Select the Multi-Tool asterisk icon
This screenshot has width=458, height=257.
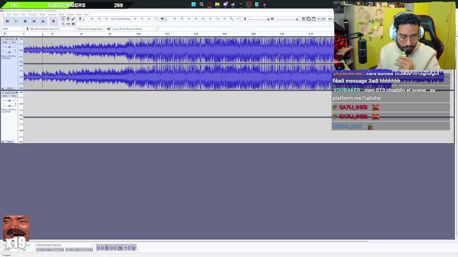(73, 24)
